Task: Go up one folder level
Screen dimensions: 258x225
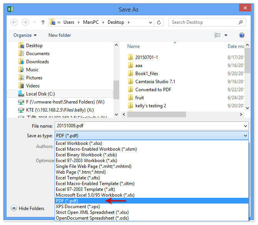Action: (43, 22)
